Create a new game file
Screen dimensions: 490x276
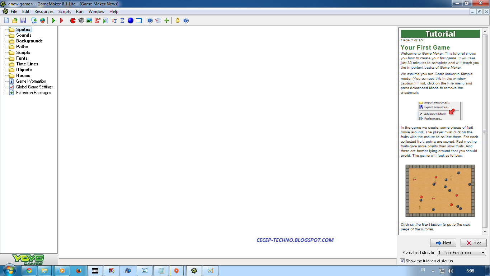6,20
